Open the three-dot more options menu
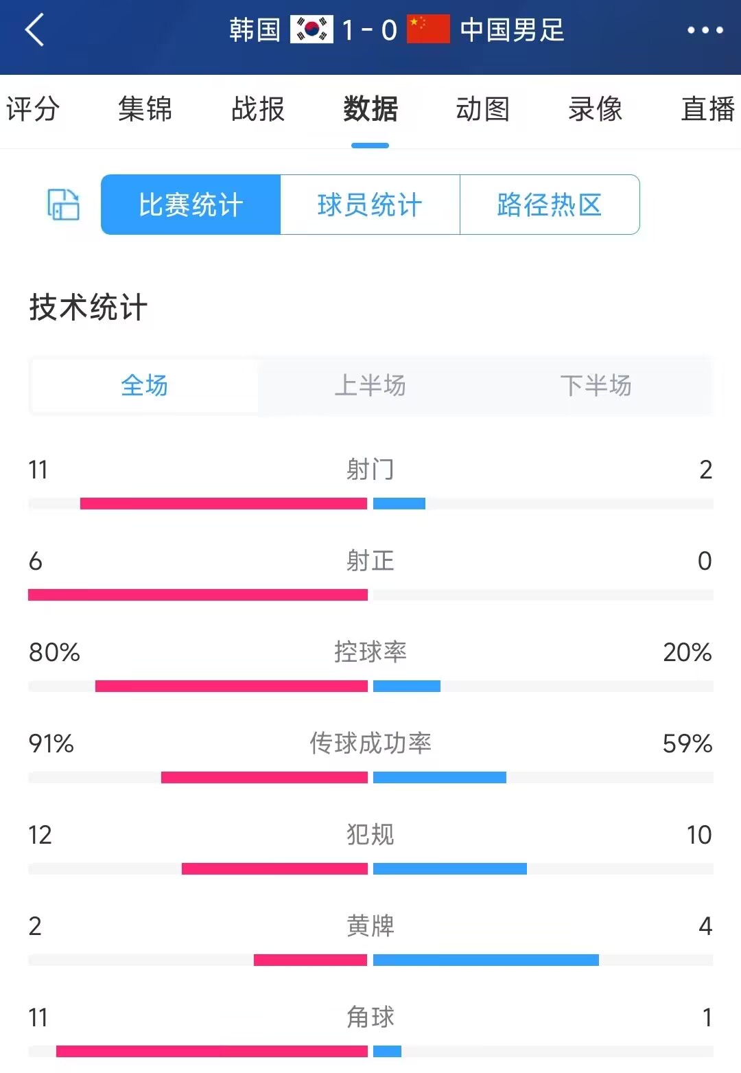Viewport: 741px width, 1073px height. pyautogui.click(x=705, y=30)
